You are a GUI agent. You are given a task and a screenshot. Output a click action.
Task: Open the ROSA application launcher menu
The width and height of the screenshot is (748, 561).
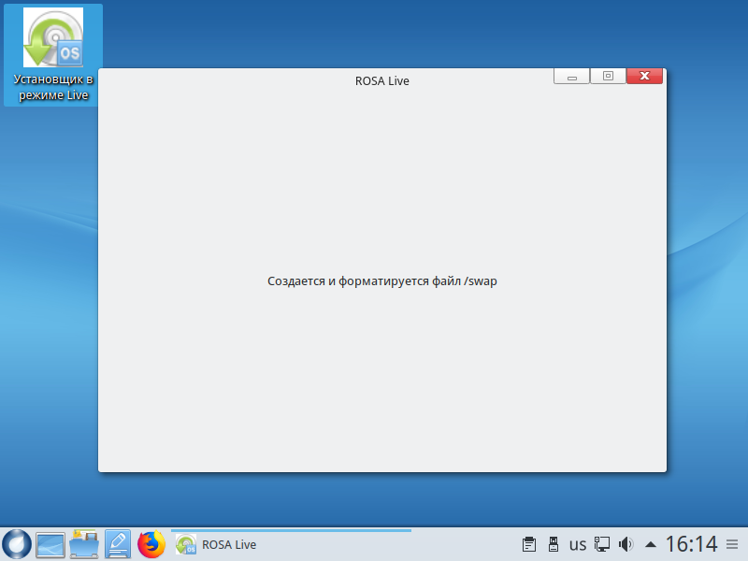click(x=16, y=543)
